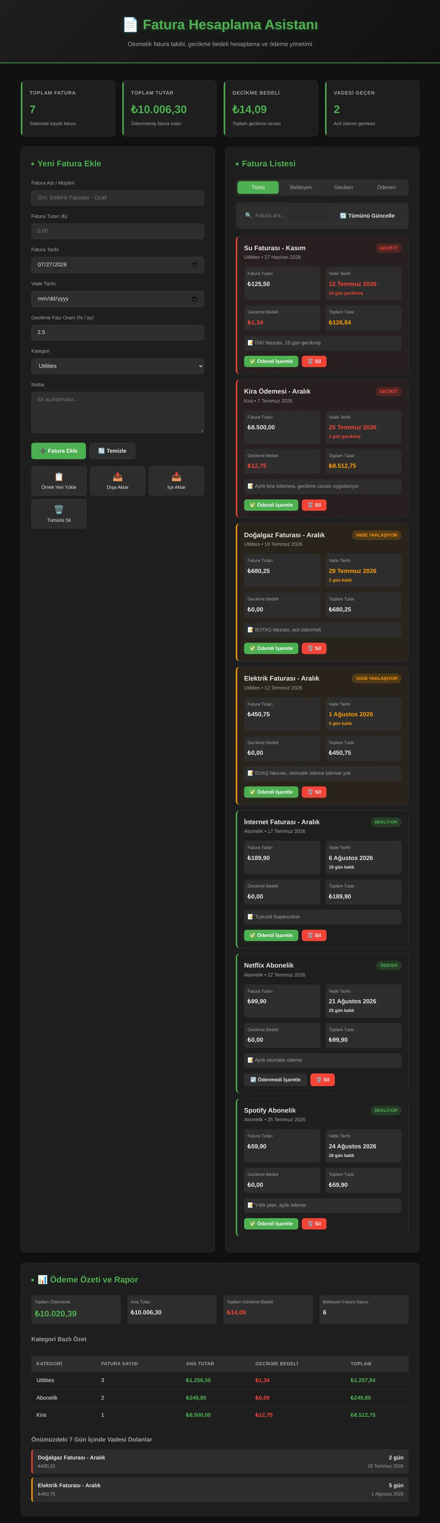Mark Kira Ödemesi - Aralık as paid

point(271,505)
